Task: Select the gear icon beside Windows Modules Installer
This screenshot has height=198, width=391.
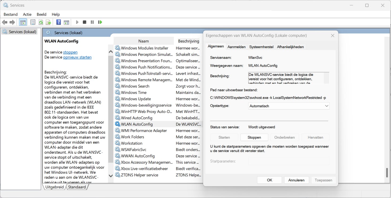Action: pos(117,48)
